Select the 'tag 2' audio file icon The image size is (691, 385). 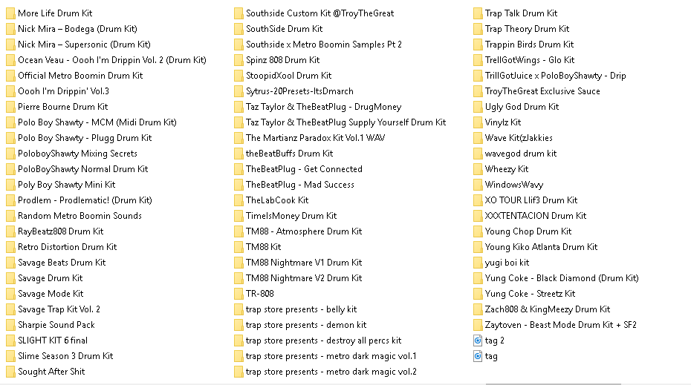click(x=478, y=340)
